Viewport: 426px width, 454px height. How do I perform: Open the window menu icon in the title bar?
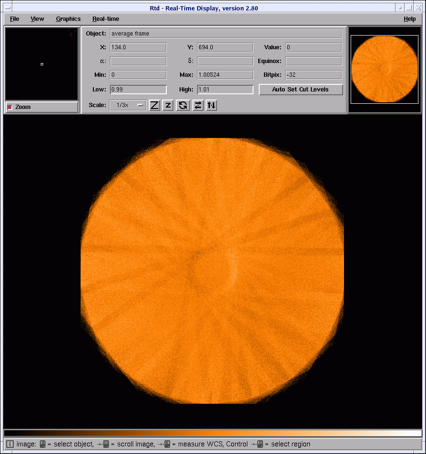click(8, 8)
